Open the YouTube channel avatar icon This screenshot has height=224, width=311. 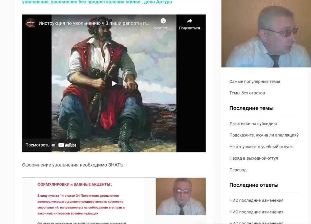point(30,23)
